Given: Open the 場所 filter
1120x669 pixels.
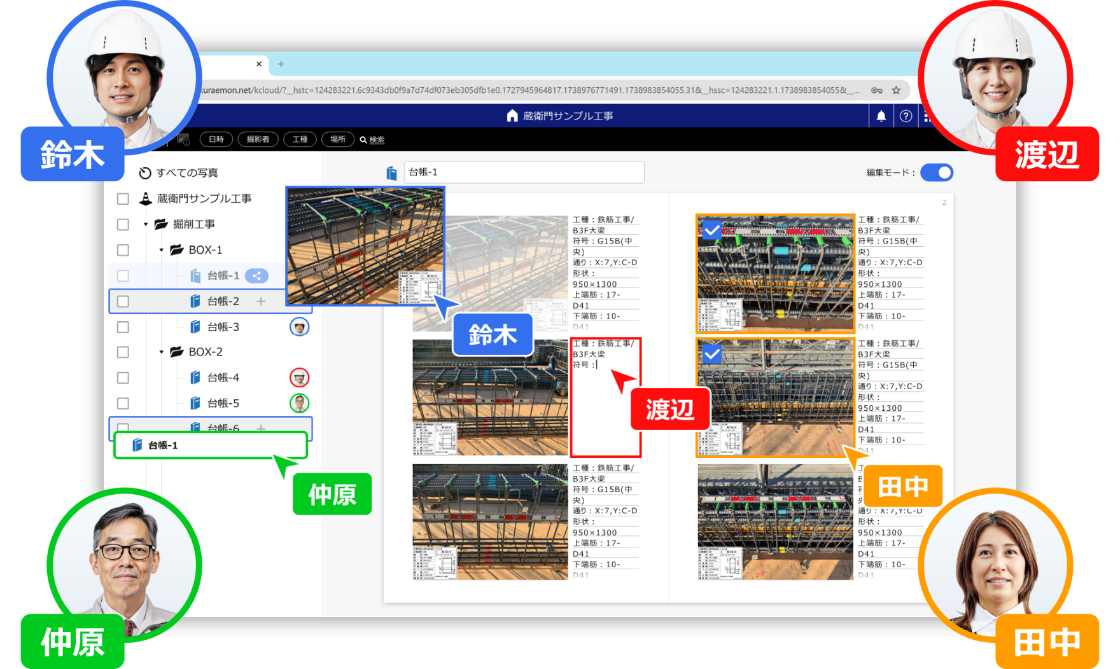Looking at the screenshot, I should pos(338,139).
